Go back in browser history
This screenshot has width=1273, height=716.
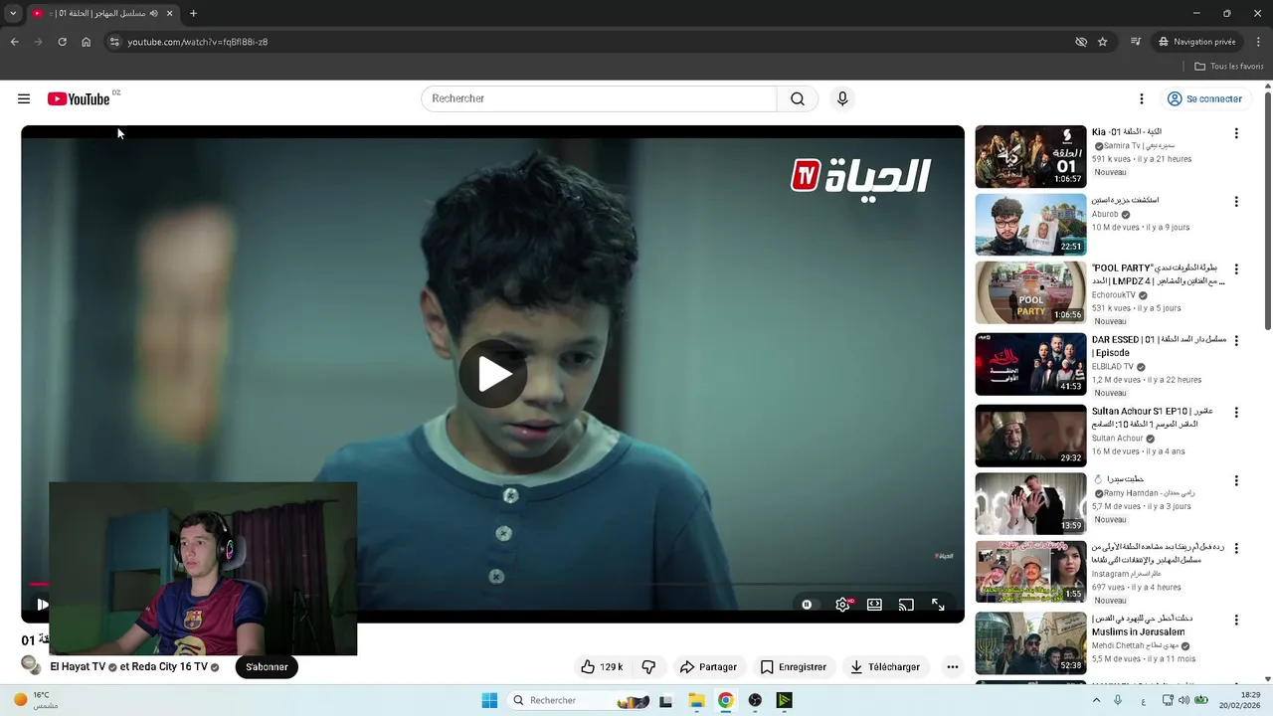[14, 42]
